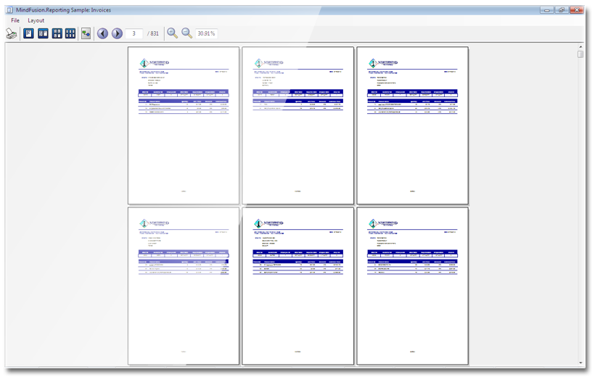Select the four-page layout view icon
Image resolution: width=595 pixels, height=377 pixels.
[57, 33]
